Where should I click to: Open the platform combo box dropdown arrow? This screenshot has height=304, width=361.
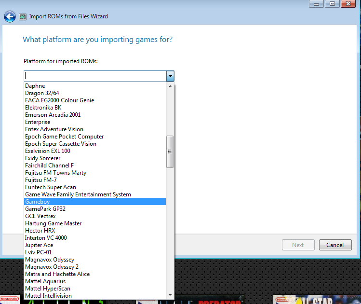point(170,76)
